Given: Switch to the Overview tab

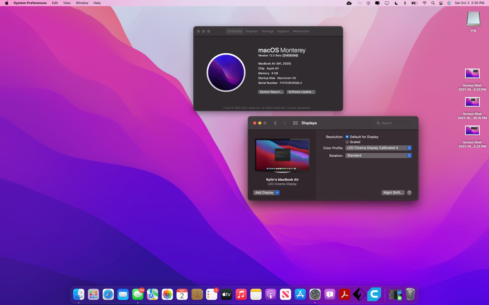Looking at the screenshot, I should (x=235, y=31).
